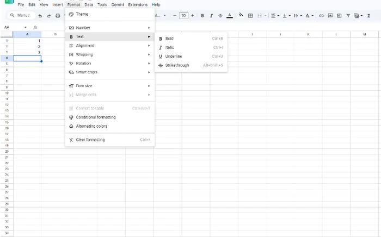Open the Name box dropdown arrow

tap(26, 27)
